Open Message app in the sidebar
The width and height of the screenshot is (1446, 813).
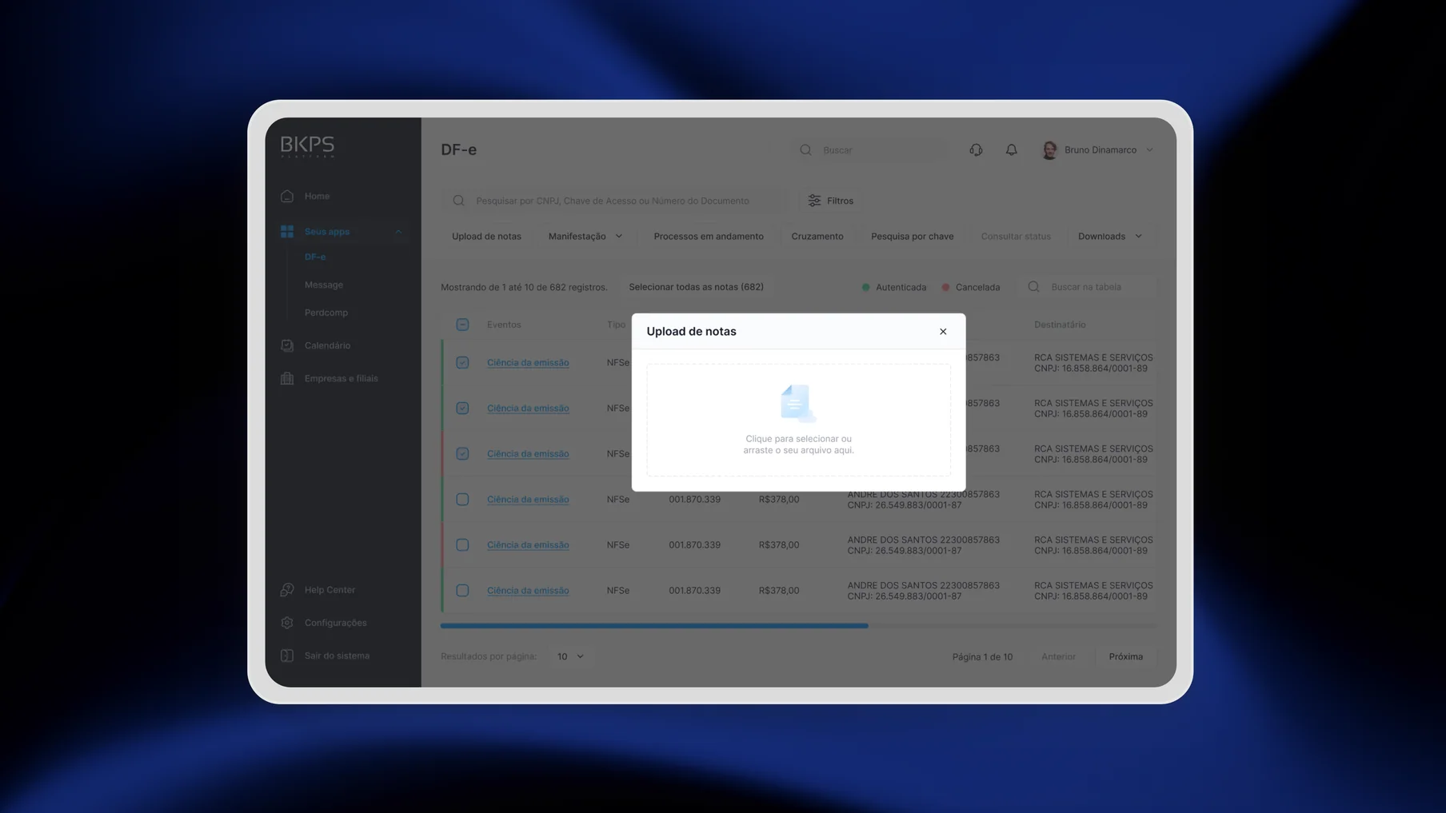pyautogui.click(x=324, y=285)
